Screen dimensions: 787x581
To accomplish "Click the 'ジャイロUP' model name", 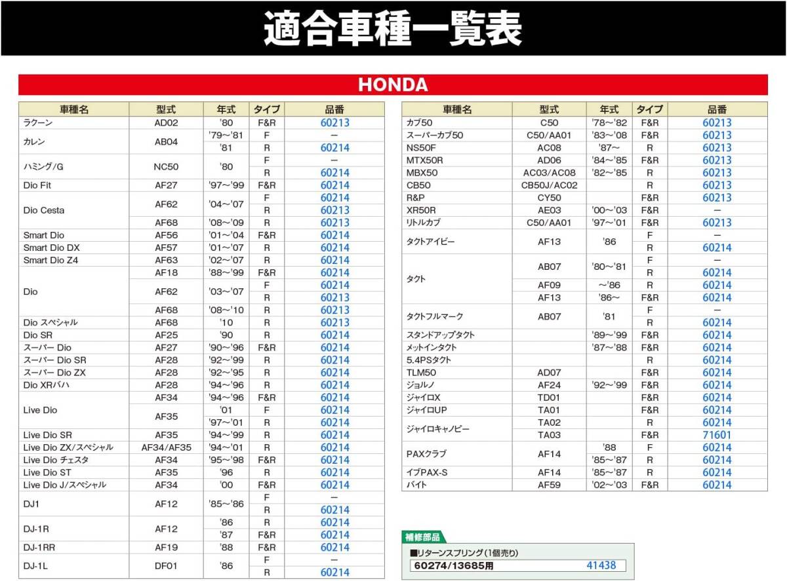I will click(x=427, y=410).
